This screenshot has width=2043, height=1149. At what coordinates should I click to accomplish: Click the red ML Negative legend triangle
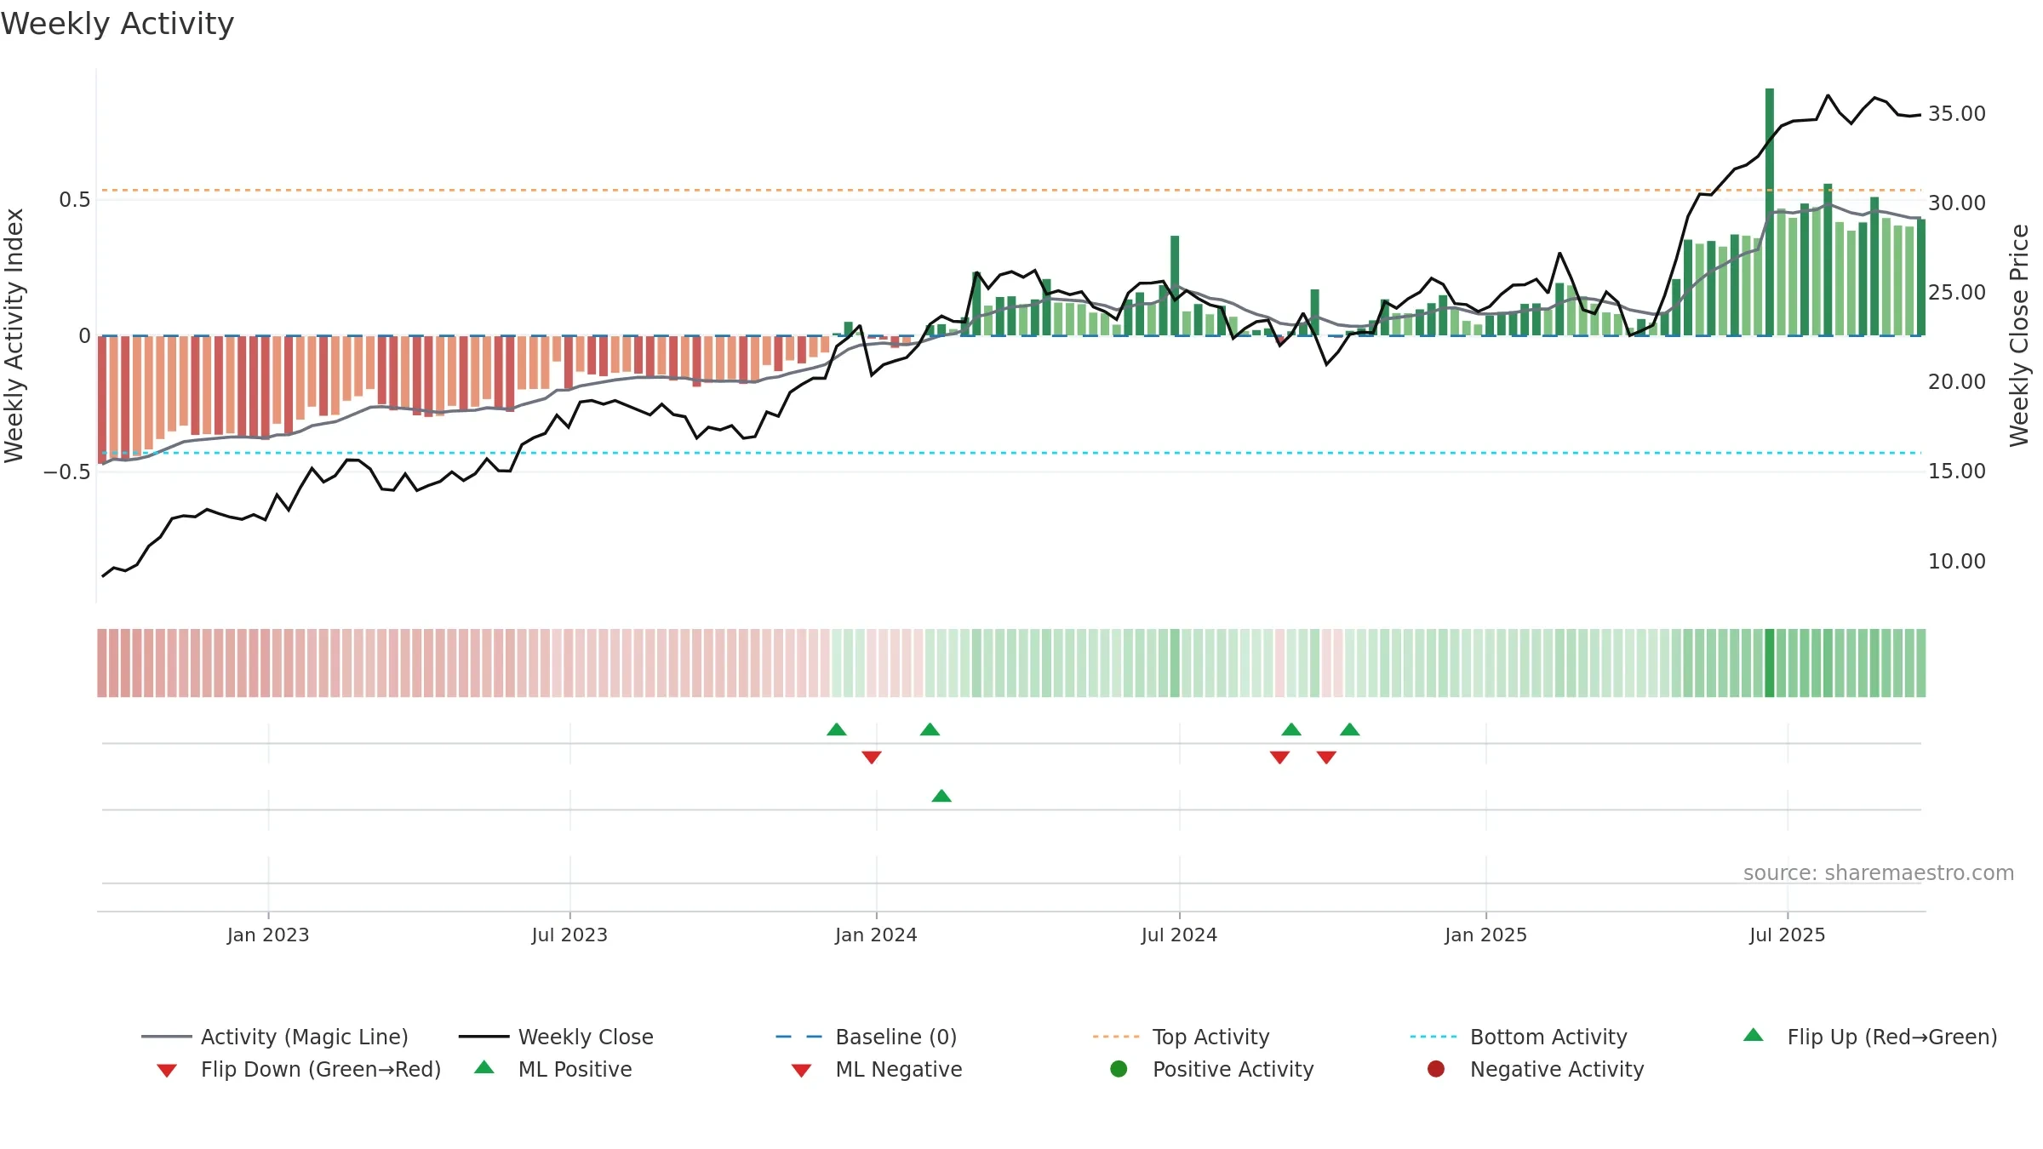point(801,1071)
